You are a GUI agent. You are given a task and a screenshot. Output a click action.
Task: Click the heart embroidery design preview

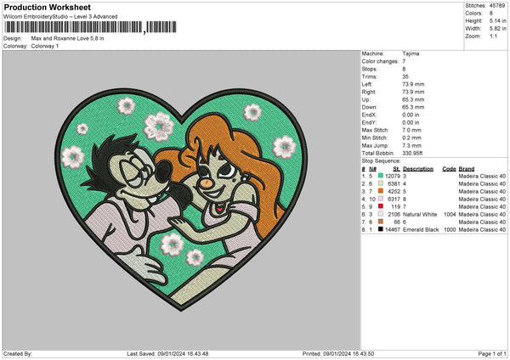[181, 199]
